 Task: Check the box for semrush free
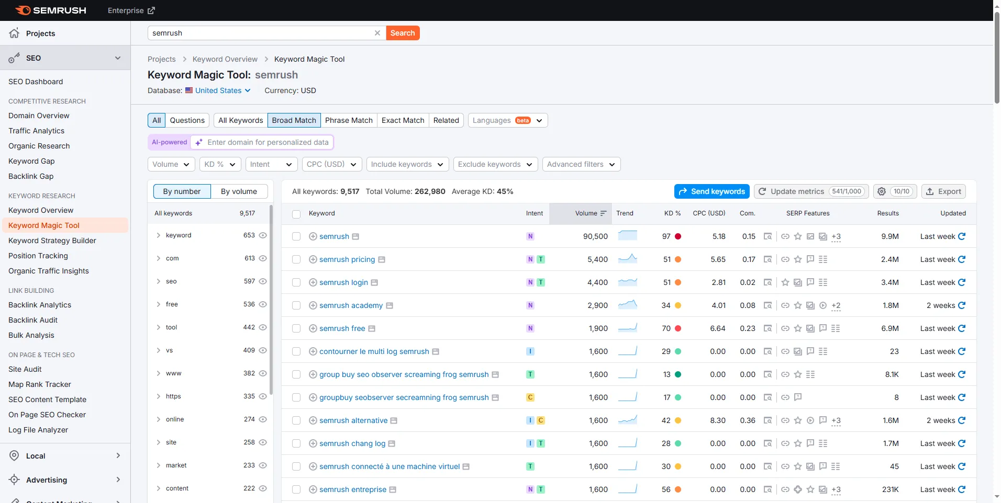(296, 328)
